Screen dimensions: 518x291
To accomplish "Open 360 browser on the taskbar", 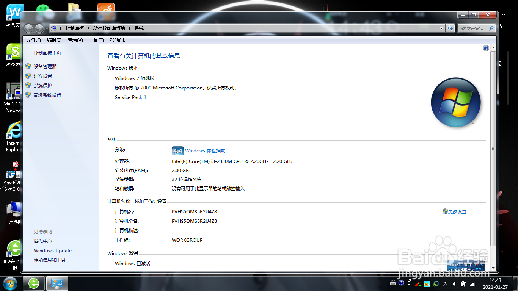I will point(34,283).
